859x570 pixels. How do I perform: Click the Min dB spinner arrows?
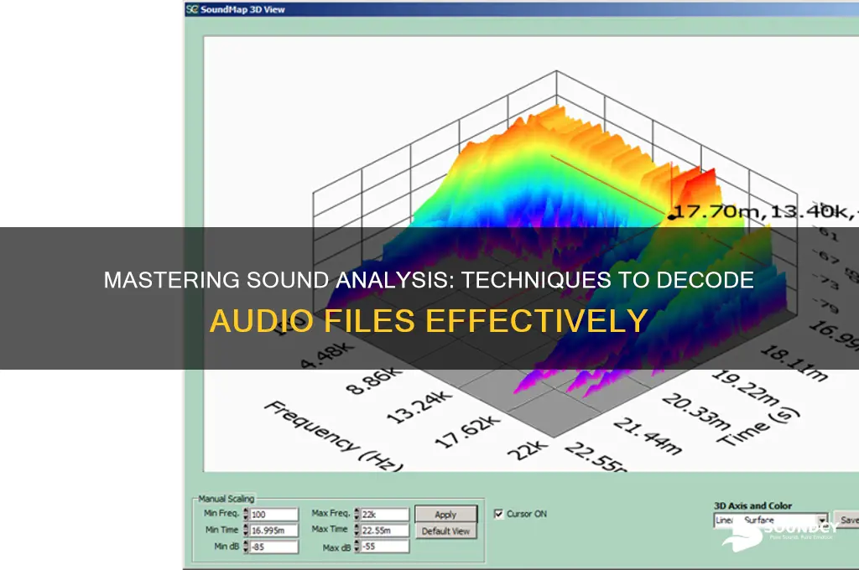coord(246,547)
